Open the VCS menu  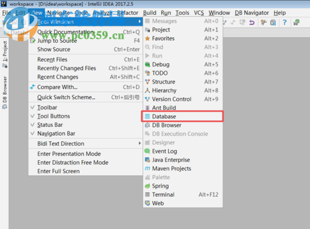(199, 13)
